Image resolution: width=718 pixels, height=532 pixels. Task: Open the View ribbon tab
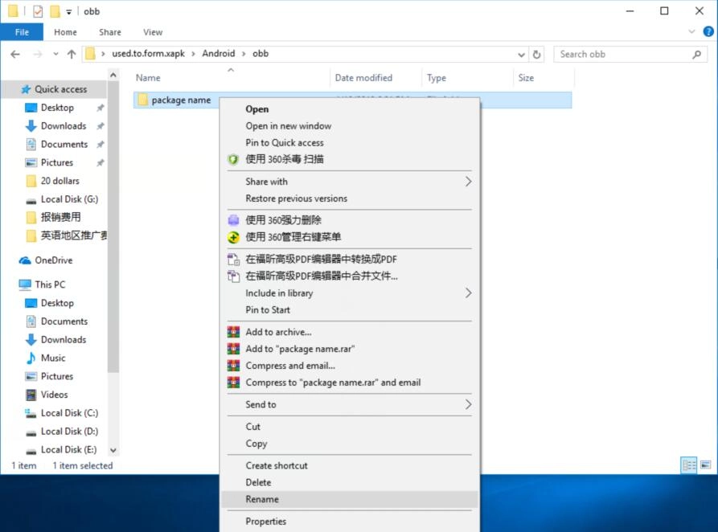click(153, 32)
